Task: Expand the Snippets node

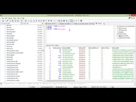Action: tap(116, 32)
